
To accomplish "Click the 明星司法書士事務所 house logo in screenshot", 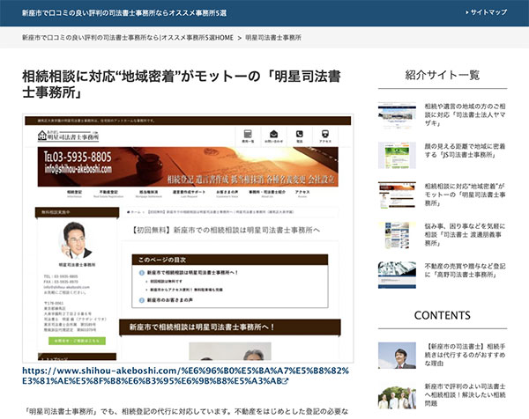I will [x=69, y=136].
